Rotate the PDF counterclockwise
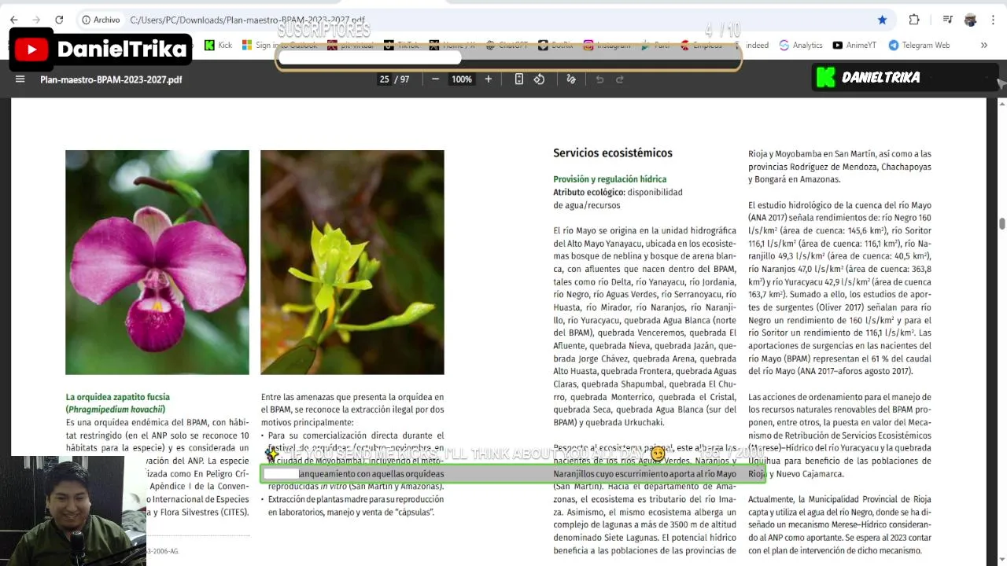 tap(539, 79)
